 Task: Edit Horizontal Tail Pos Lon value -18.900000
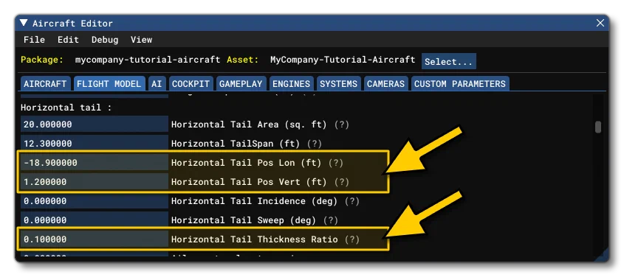95,163
